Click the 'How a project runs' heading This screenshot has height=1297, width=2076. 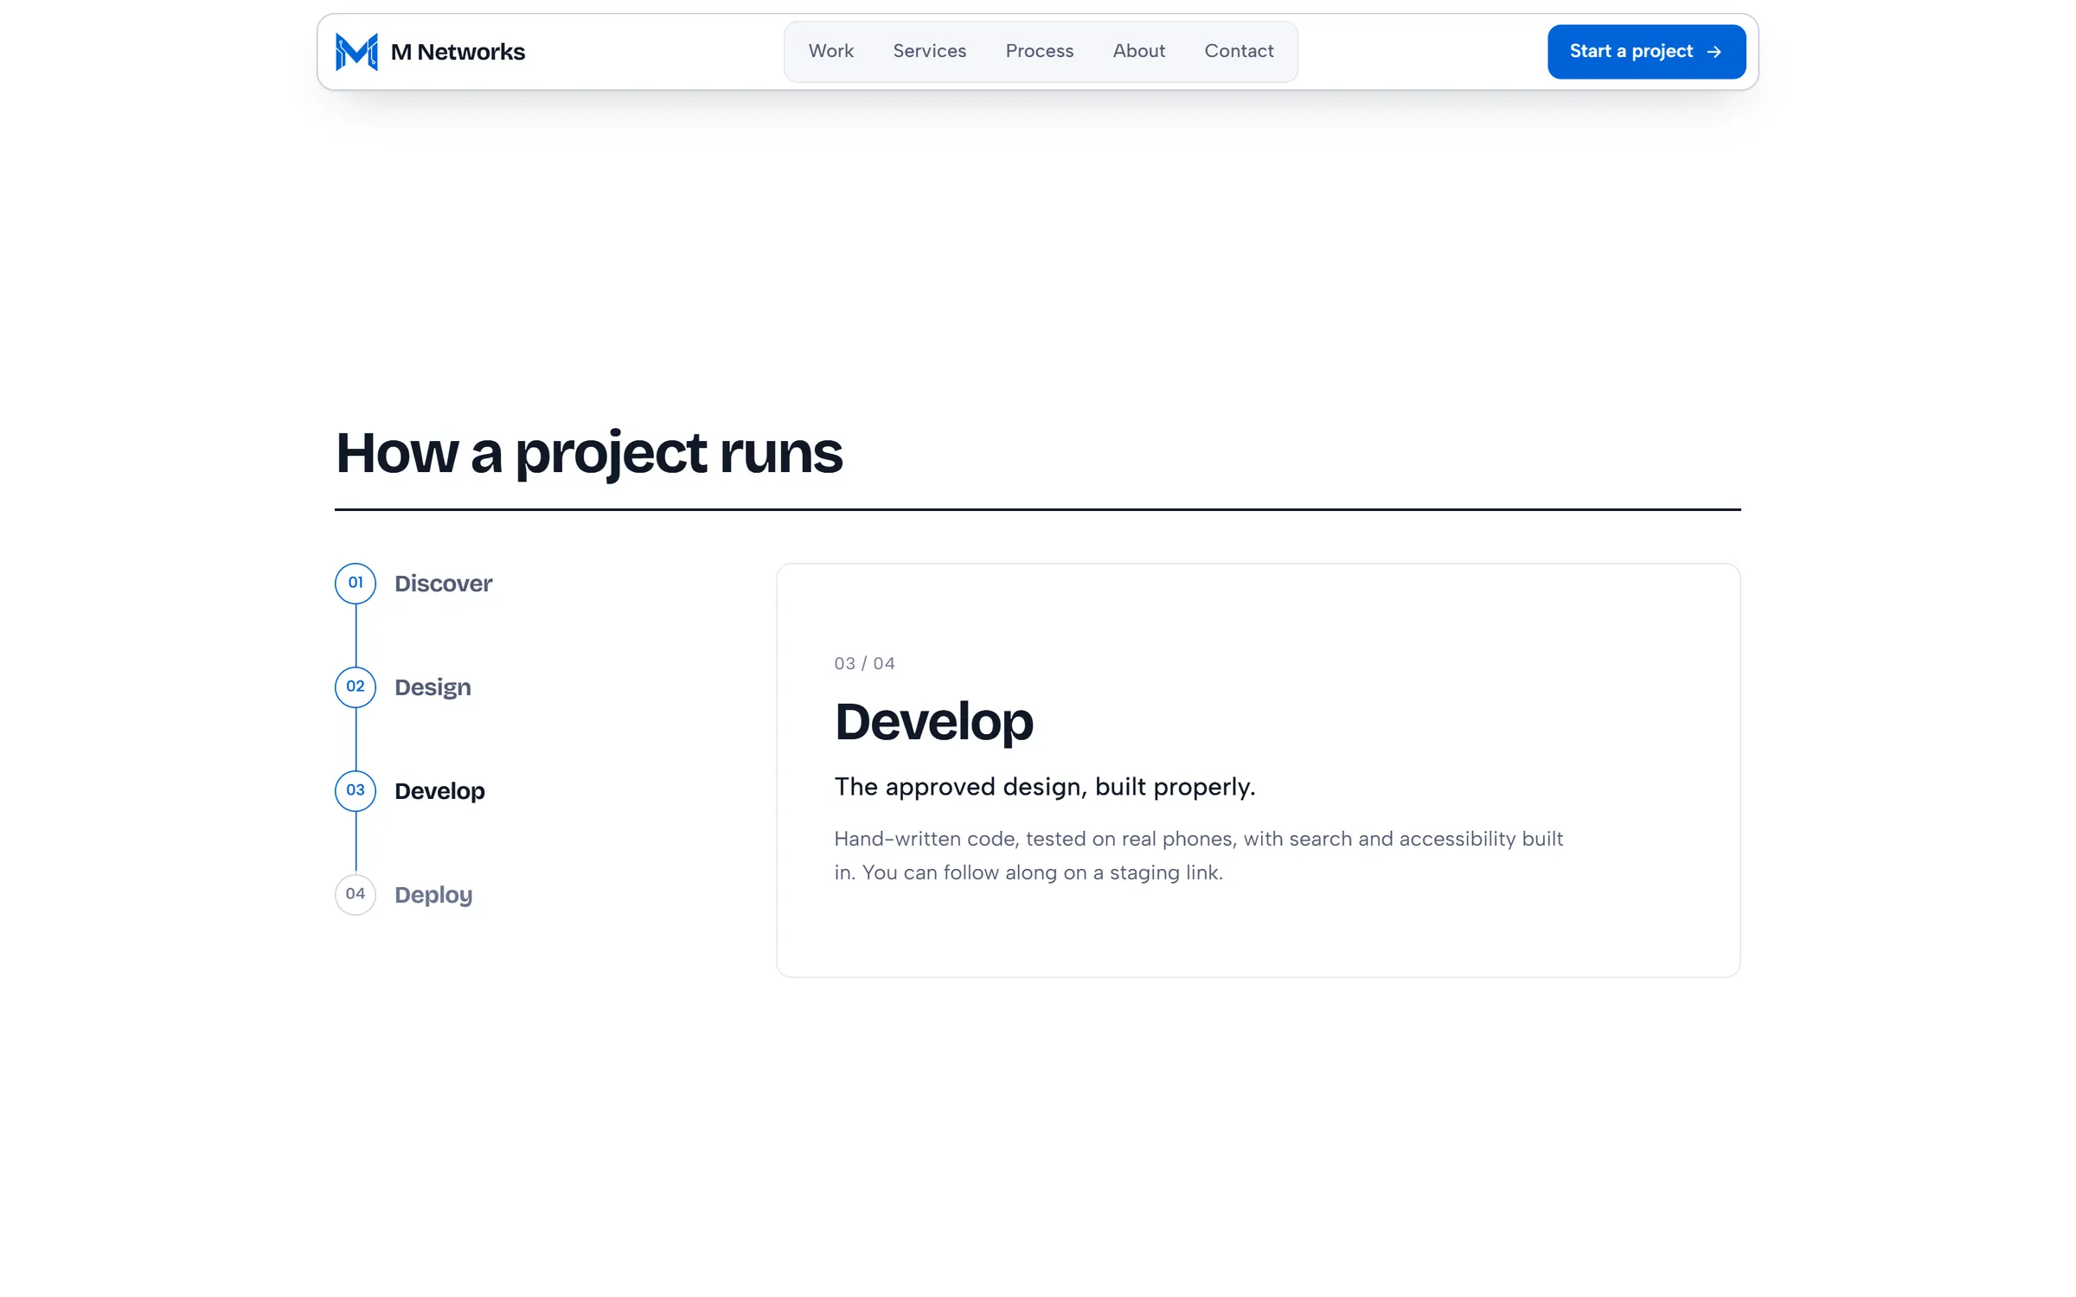589,453
